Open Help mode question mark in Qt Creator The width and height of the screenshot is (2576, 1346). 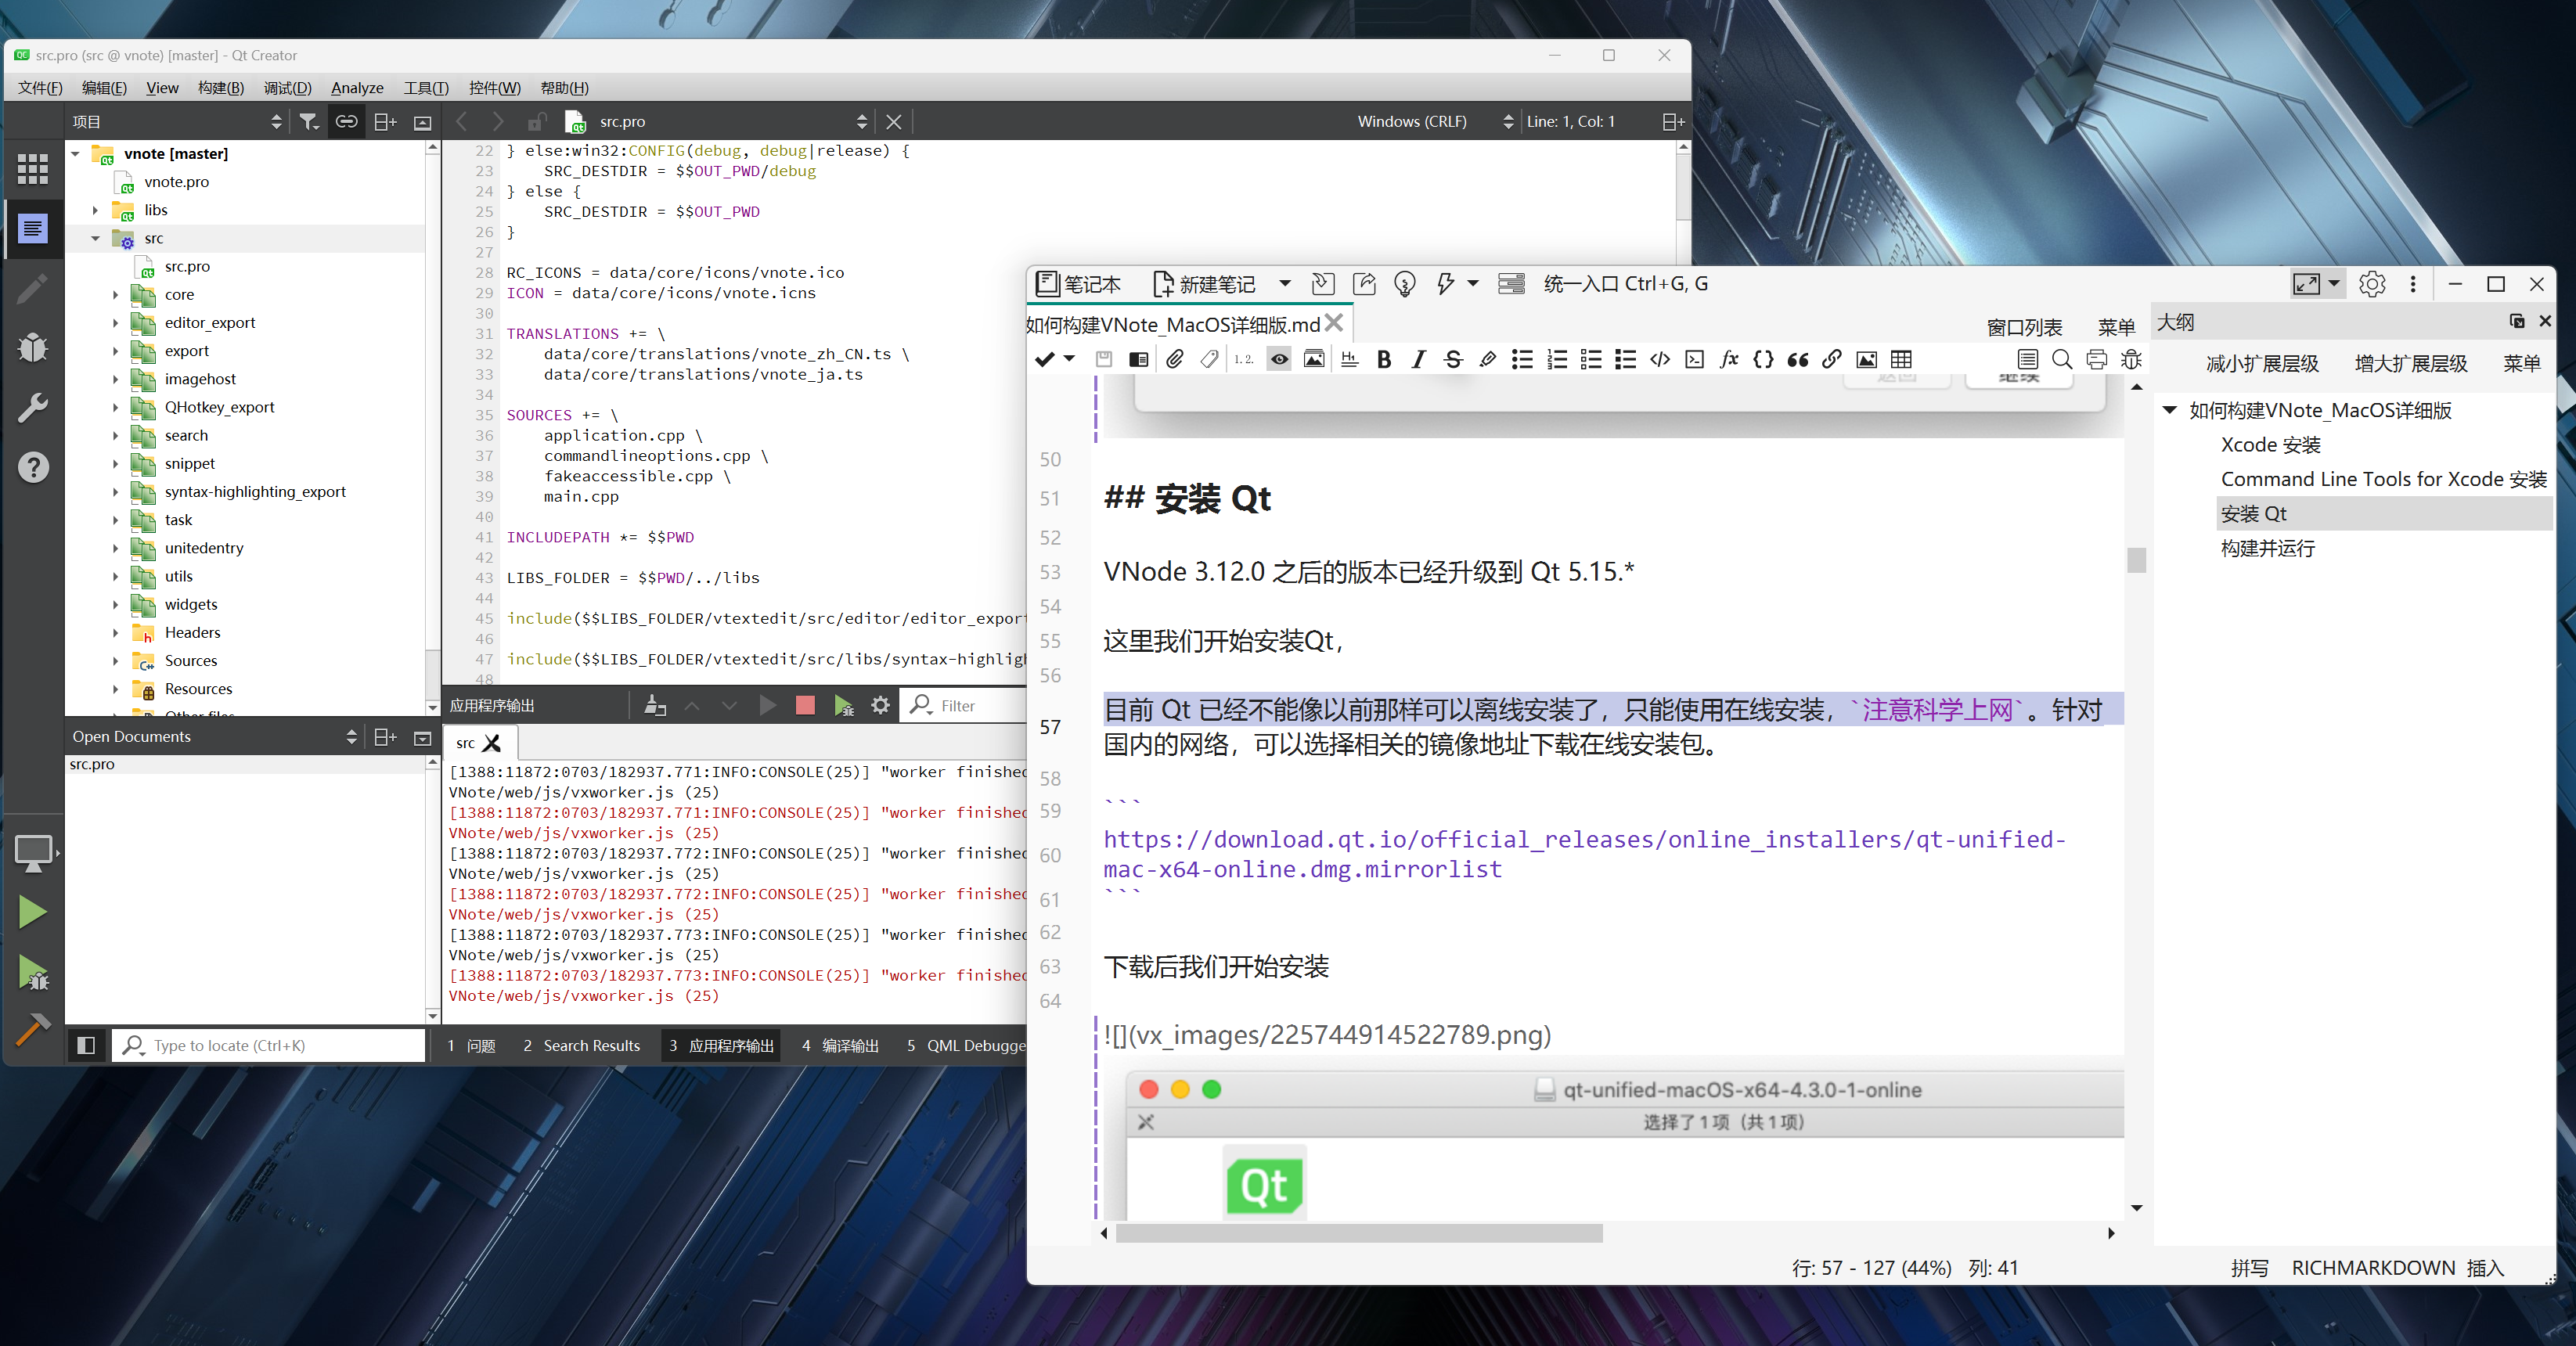point(33,467)
